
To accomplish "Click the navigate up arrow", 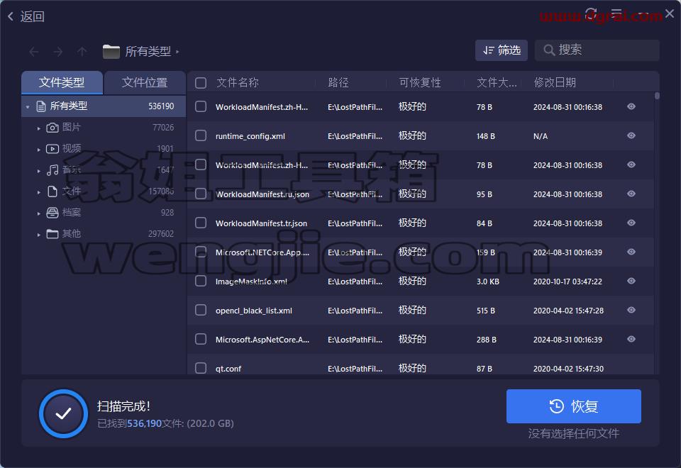I will click(82, 52).
